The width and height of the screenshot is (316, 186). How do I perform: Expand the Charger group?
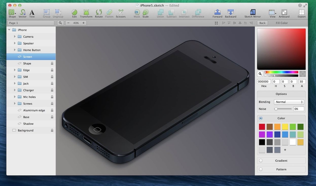pyautogui.click(x=15, y=90)
